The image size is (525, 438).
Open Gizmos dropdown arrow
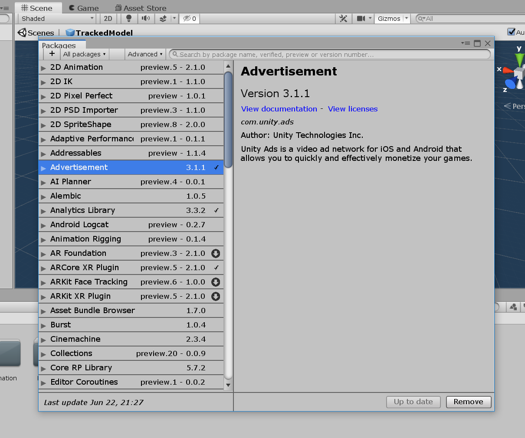click(407, 18)
